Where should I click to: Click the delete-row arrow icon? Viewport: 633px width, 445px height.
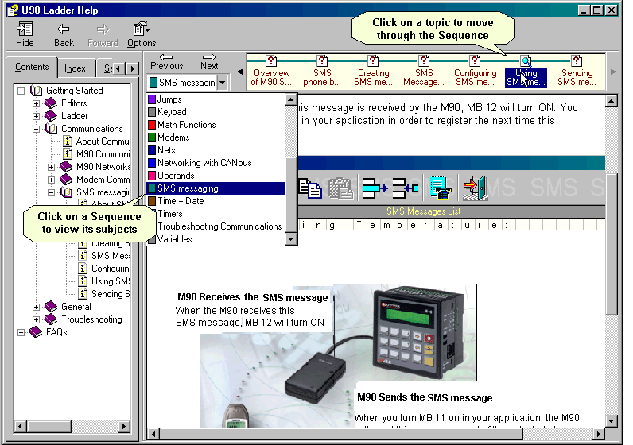click(406, 188)
